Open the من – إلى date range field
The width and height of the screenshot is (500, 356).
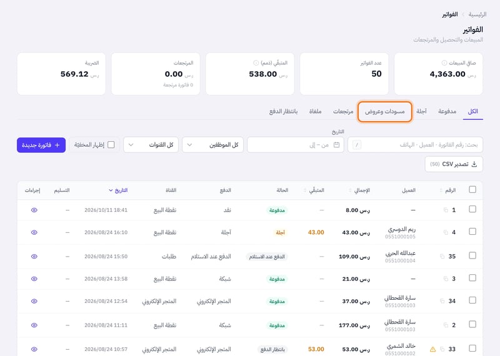click(x=296, y=145)
